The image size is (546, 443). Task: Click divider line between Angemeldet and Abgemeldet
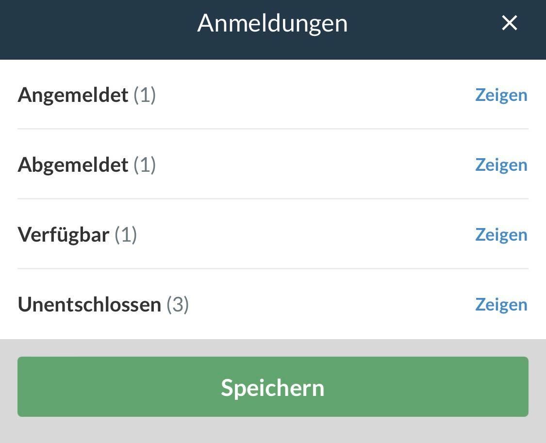273,129
